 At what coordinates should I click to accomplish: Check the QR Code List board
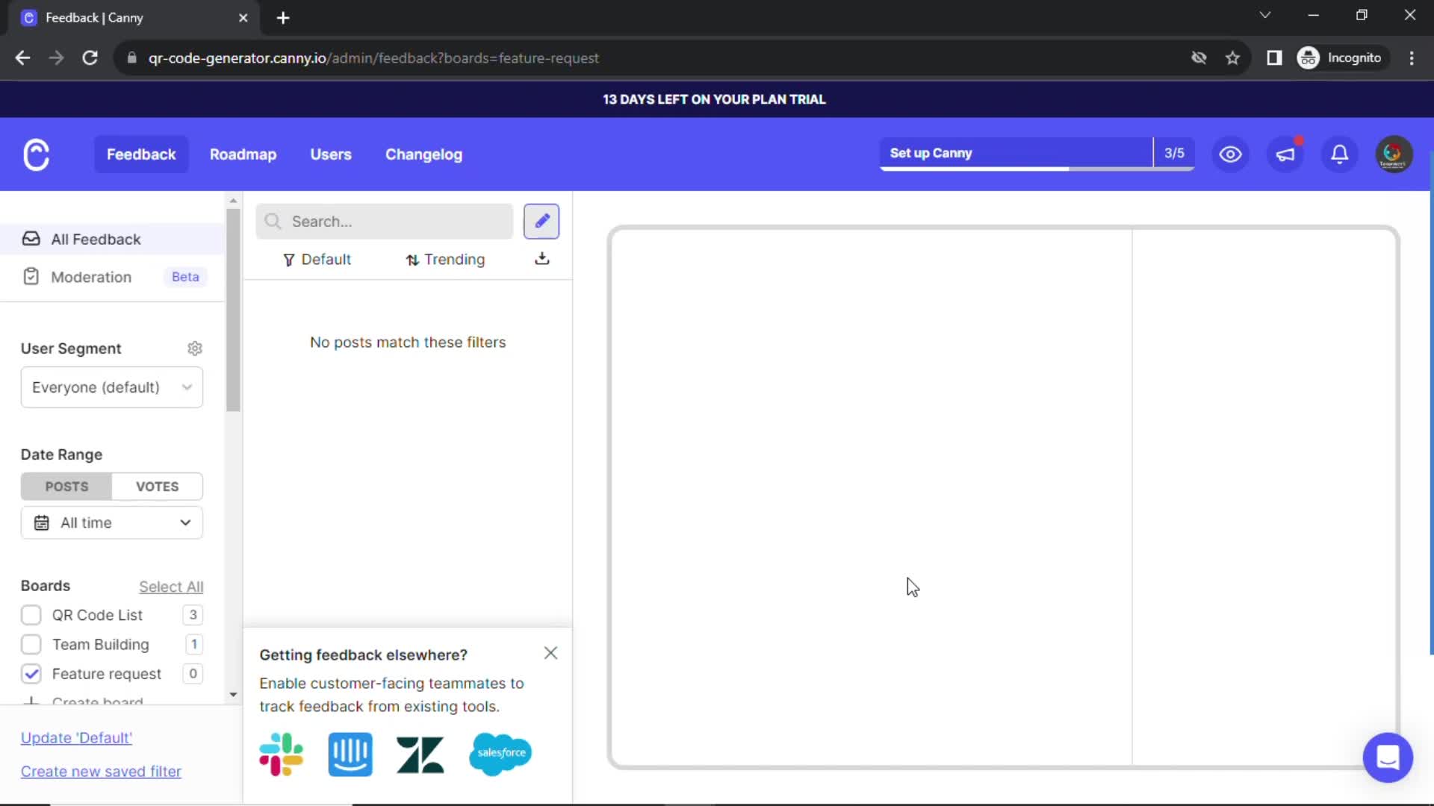[31, 615]
